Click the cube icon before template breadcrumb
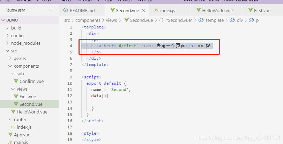Image resolution: width=283 pixels, height=144 pixels. [201, 20]
